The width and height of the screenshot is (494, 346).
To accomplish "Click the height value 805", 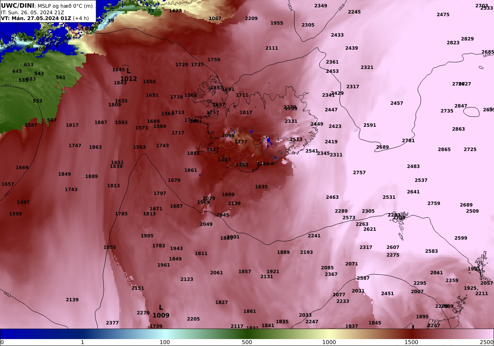I will [40, 49].
